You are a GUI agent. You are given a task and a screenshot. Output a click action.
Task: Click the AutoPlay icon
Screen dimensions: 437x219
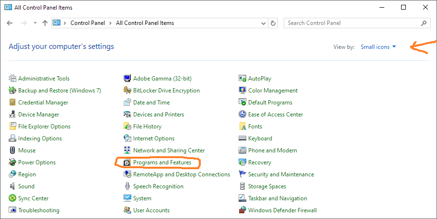(242, 78)
